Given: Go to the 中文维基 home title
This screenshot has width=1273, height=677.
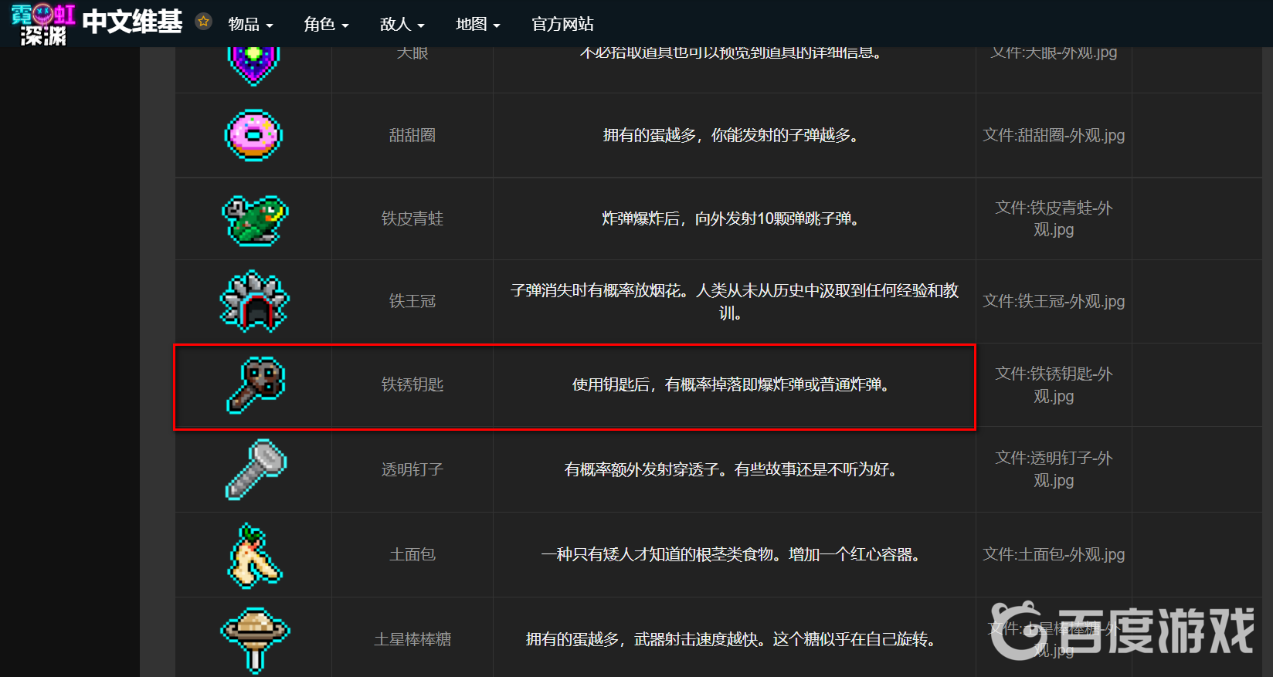Looking at the screenshot, I should (x=132, y=22).
